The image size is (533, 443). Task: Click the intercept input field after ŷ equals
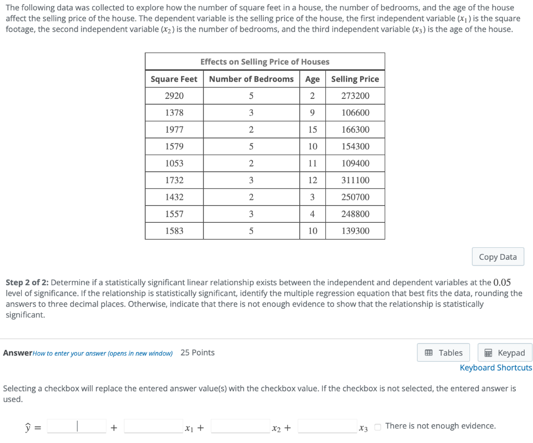tap(77, 426)
